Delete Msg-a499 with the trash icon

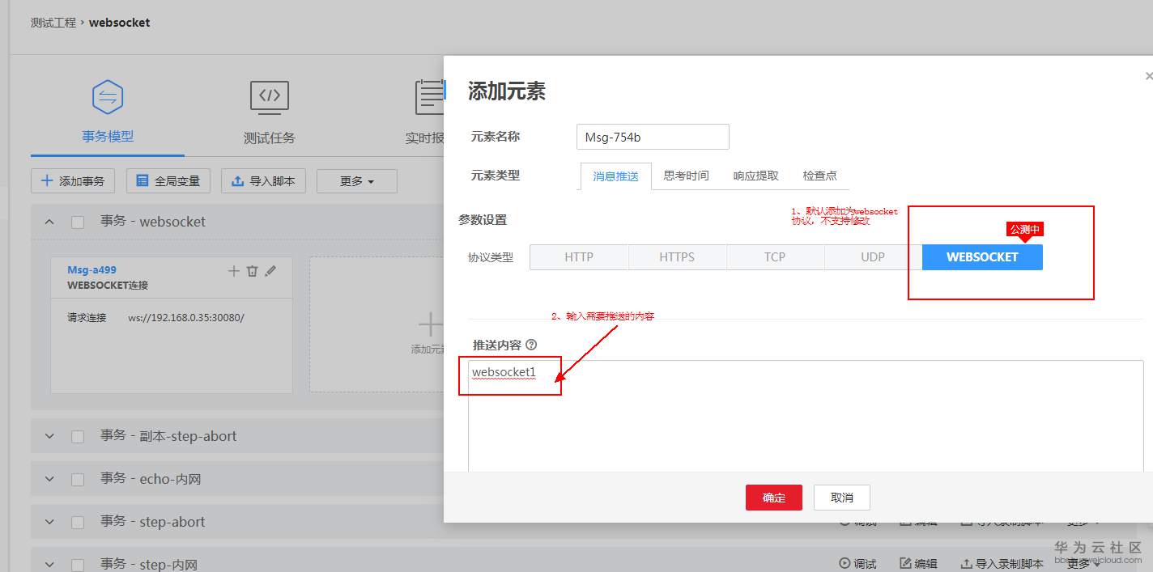point(252,271)
